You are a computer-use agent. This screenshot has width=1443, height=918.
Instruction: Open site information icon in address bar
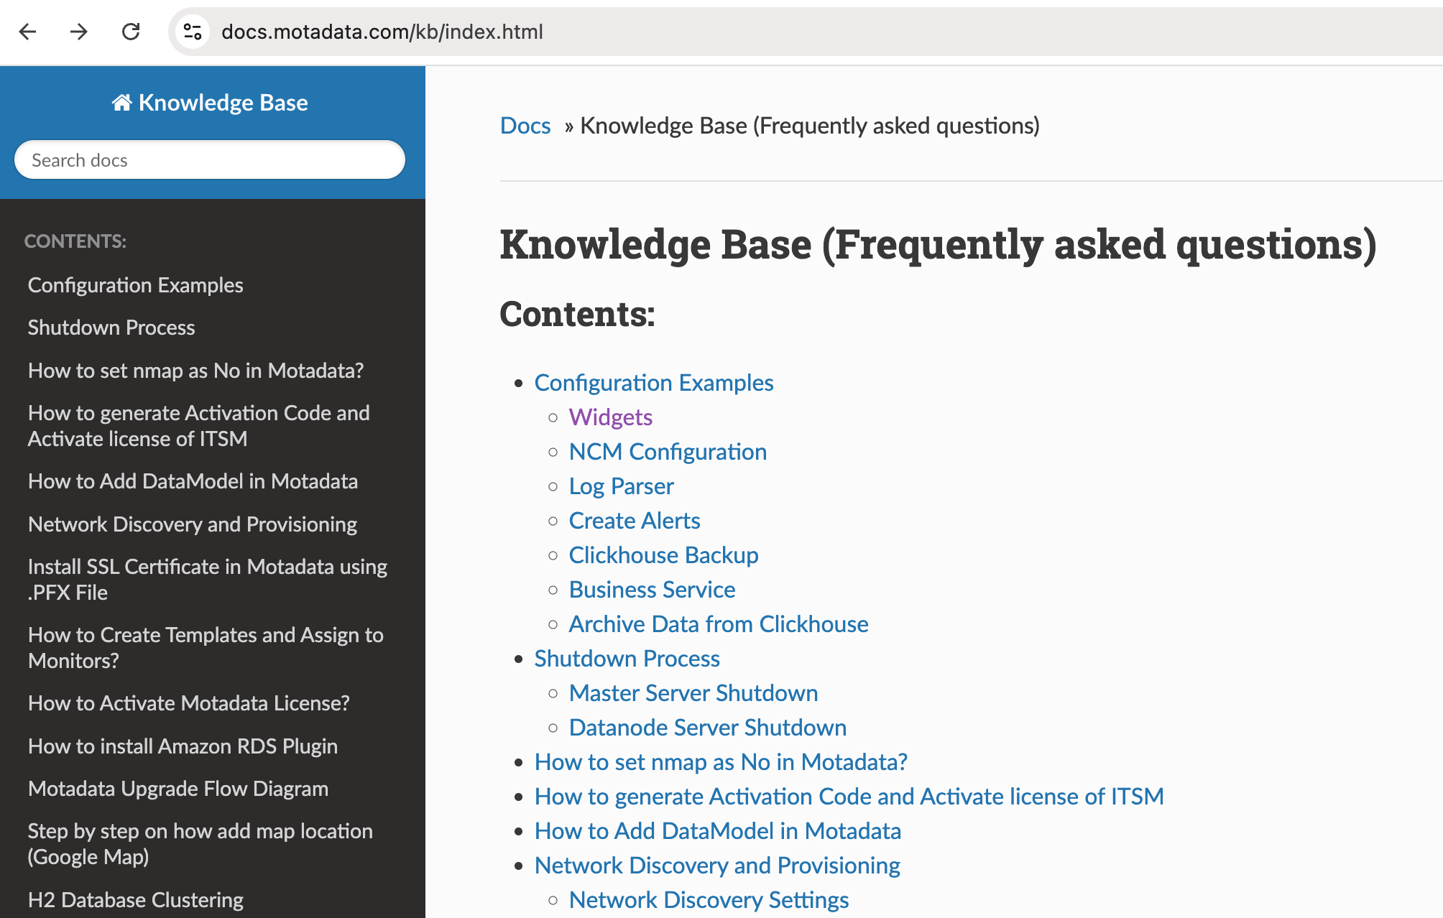[193, 32]
